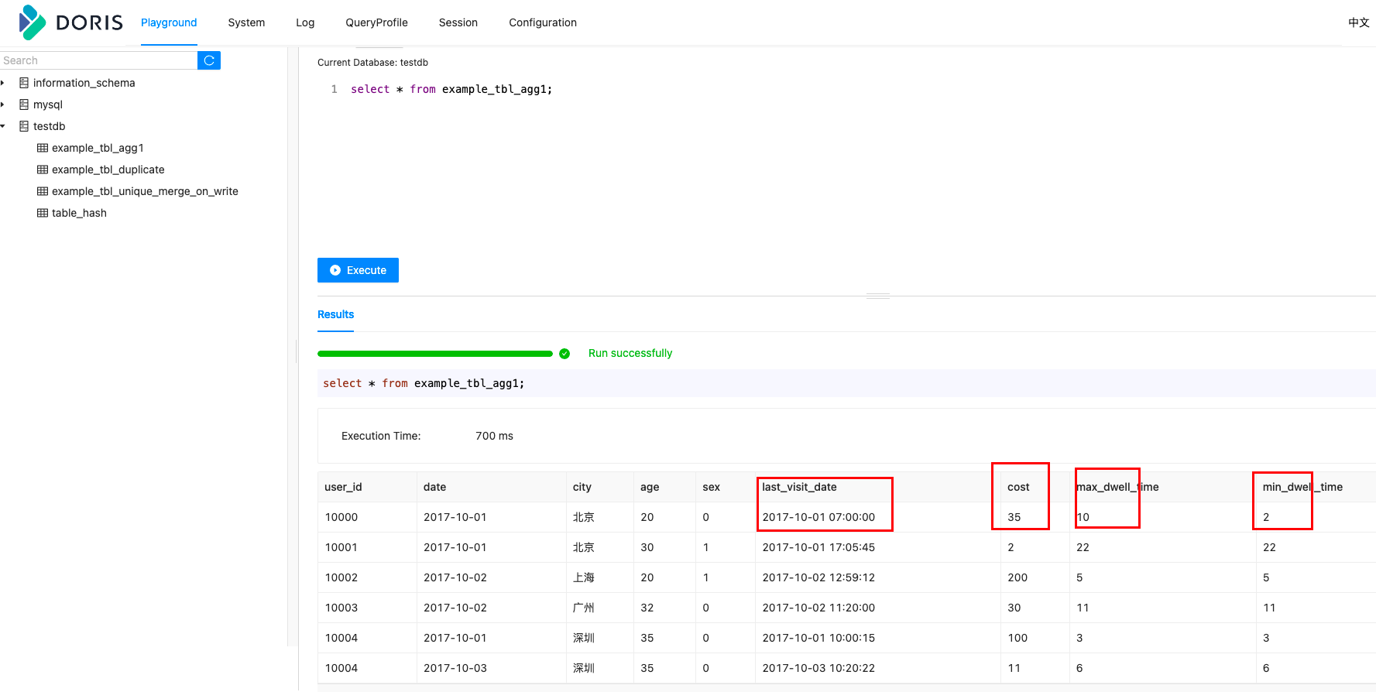The height and width of the screenshot is (692, 1376).
Task: Go to QueryProfile page
Action: point(376,22)
